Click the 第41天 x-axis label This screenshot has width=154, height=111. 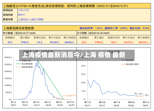pos(36,102)
